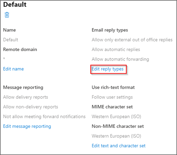177x155 pixels.
Task: Open Edit text and character set
Action: click(x=118, y=146)
